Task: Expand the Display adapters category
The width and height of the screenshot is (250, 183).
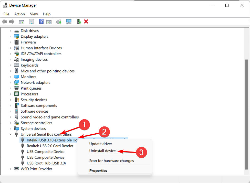Action: click(x=11, y=37)
